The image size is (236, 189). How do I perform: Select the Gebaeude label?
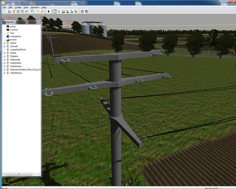[15, 60]
